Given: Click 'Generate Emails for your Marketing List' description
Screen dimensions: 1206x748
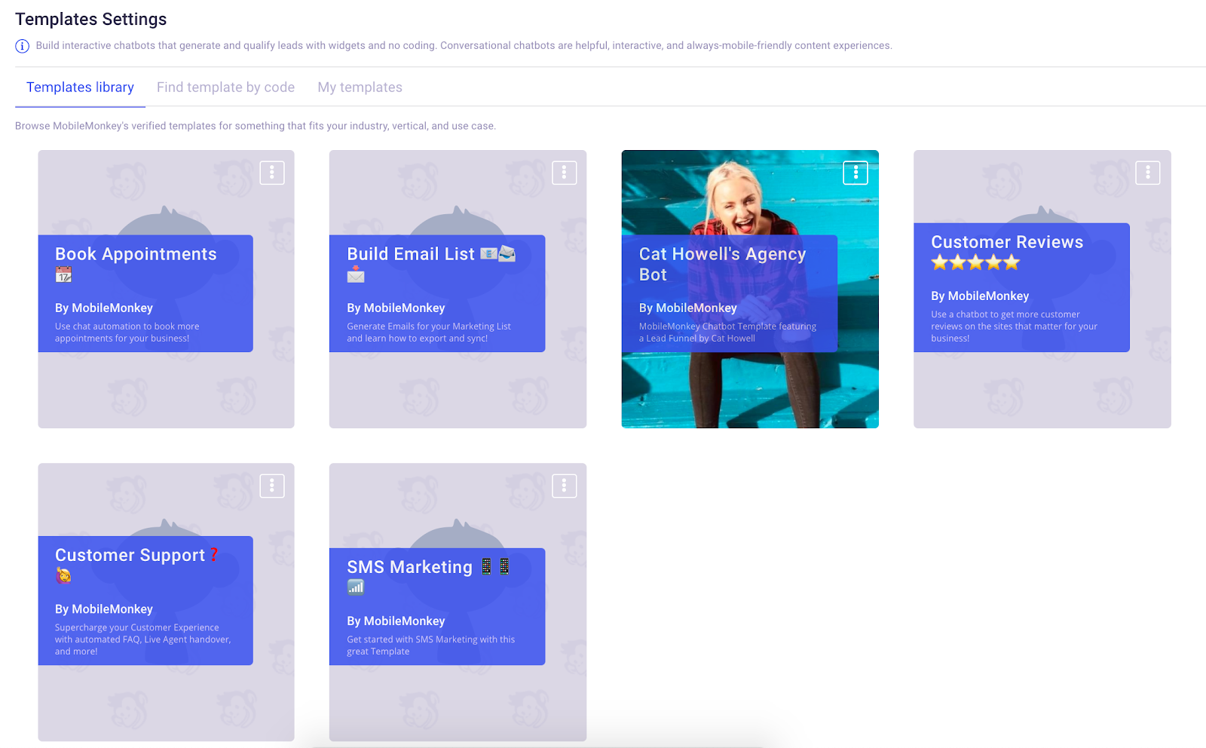Looking at the screenshot, I should click(x=429, y=333).
